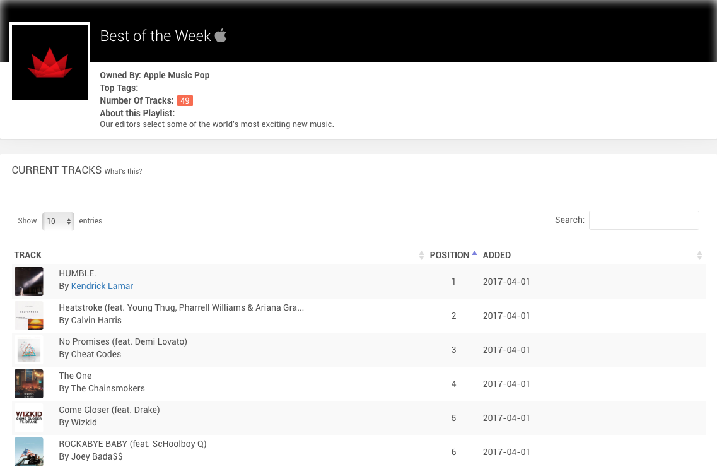Click the orange 49 track count badge
The image size is (717, 469).
[185, 100]
